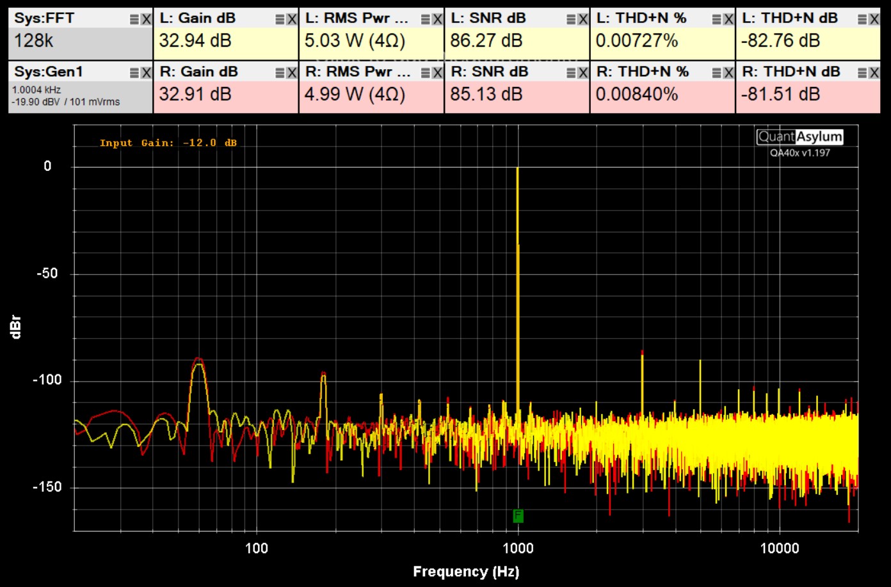
Task: Close the L: THD+N % measurement tile
Action: point(728,19)
